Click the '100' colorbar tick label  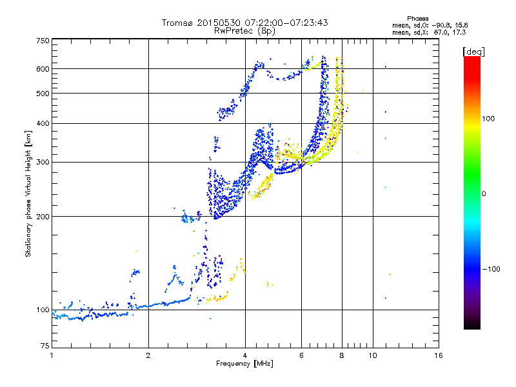click(x=488, y=119)
